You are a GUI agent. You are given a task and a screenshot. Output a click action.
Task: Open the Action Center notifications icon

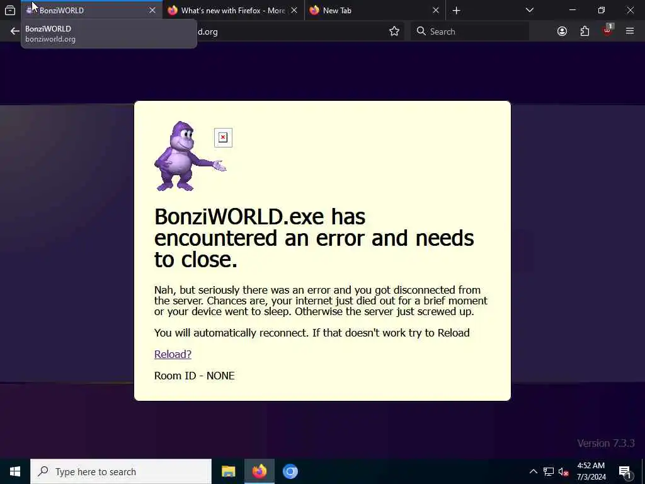[x=625, y=471]
